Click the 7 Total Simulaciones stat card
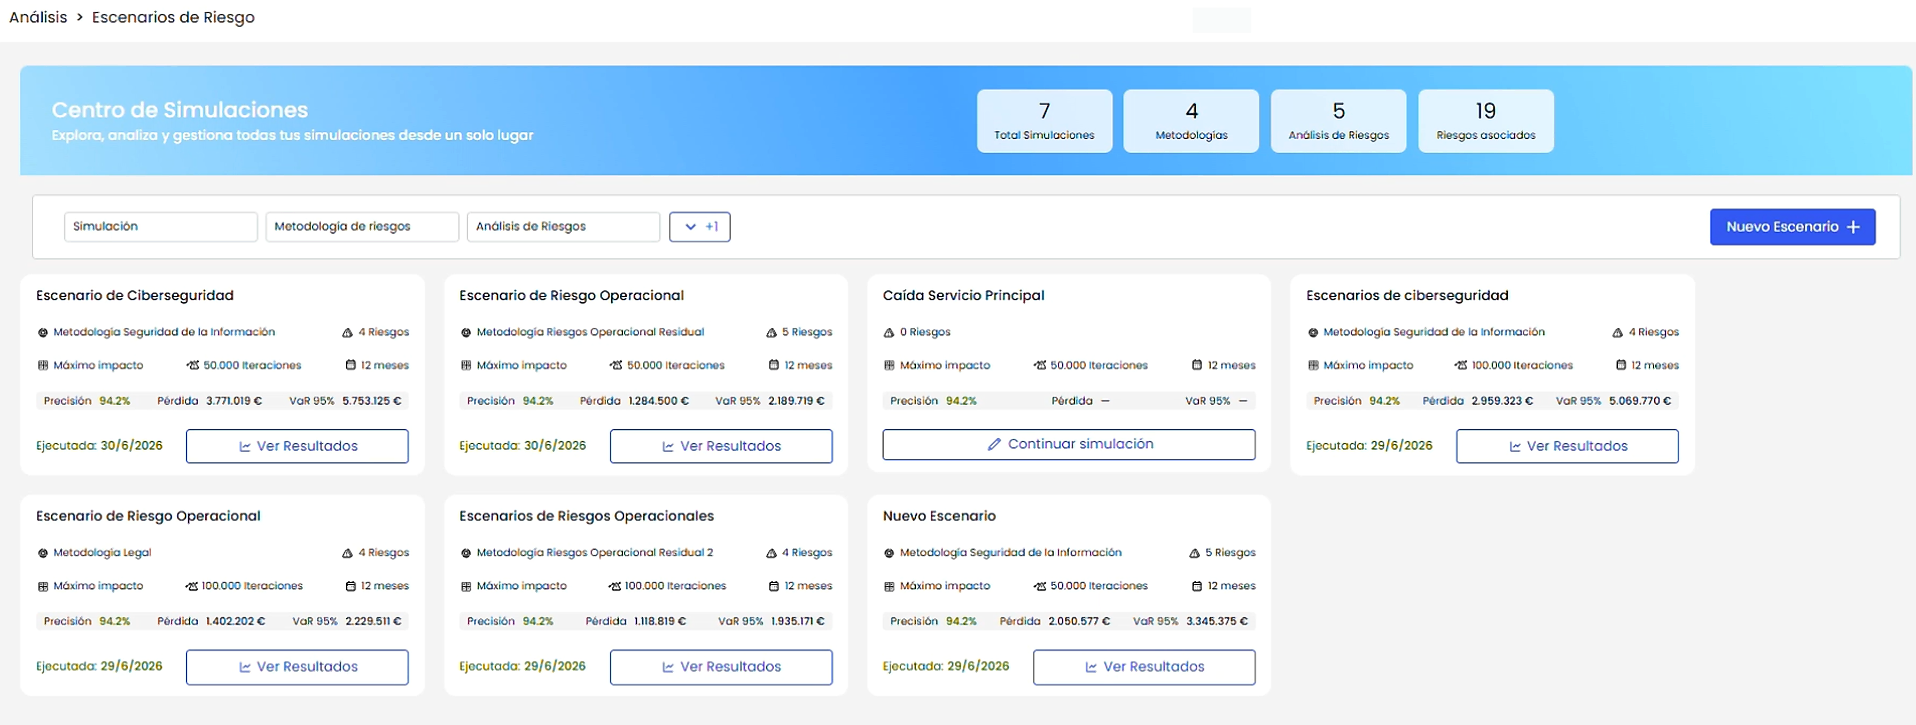This screenshot has height=725, width=1916. coord(1044,121)
